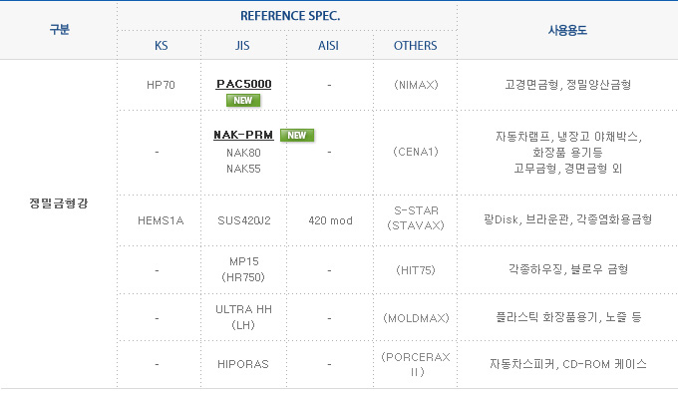
Task: Select the OTHERS column header
Action: click(415, 46)
